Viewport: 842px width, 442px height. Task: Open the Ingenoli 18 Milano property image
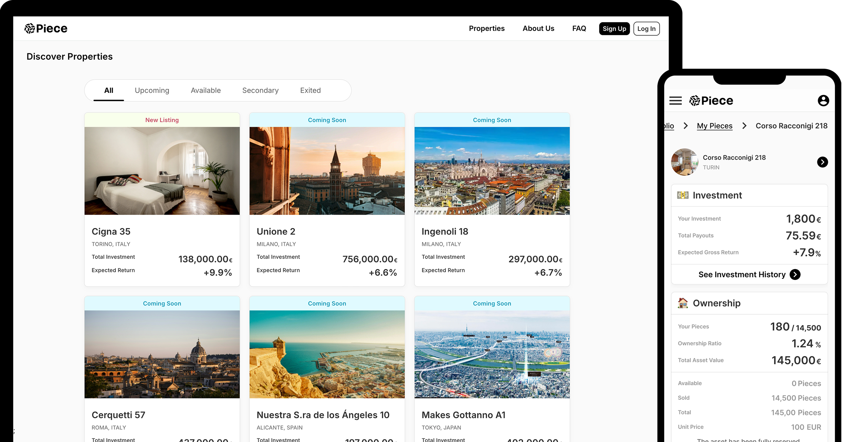click(492, 171)
